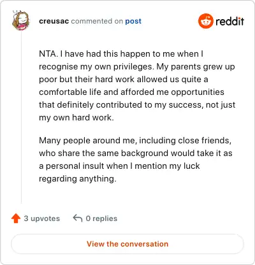Click the vertical thread line under avatar
The width and height of the screenshot is (255, 265).
21,117
